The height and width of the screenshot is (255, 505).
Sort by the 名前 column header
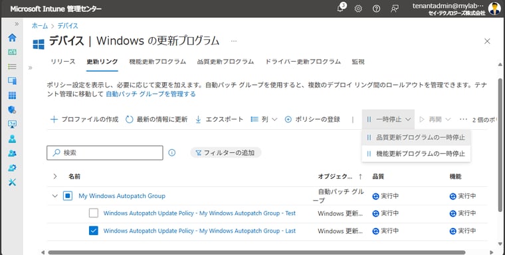click(x=74, y=176)
